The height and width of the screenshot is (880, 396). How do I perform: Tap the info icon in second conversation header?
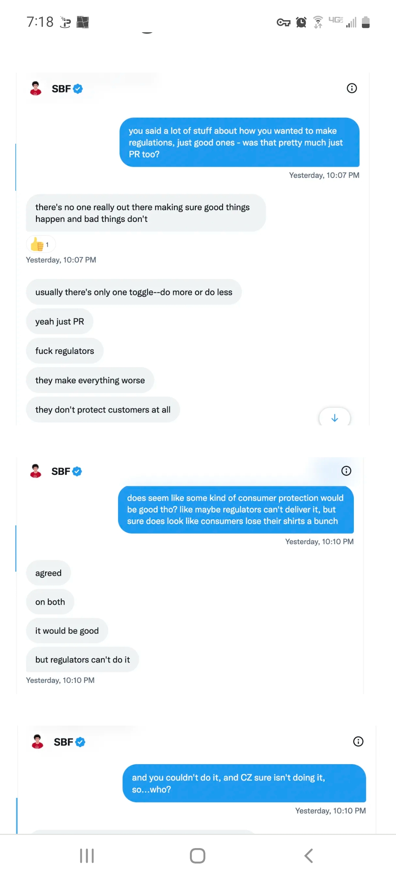[x=346, y=471]
